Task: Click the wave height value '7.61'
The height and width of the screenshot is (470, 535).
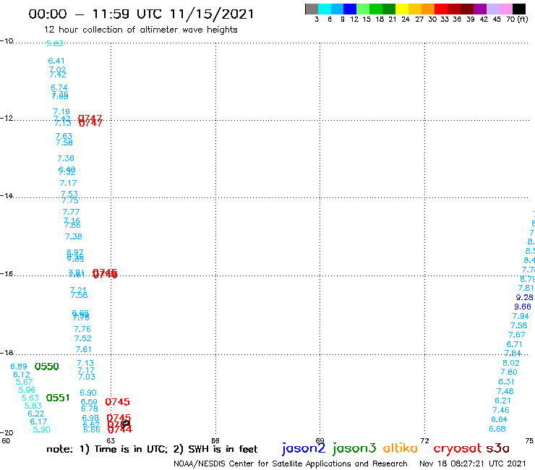Action: (x=84, y=349)
